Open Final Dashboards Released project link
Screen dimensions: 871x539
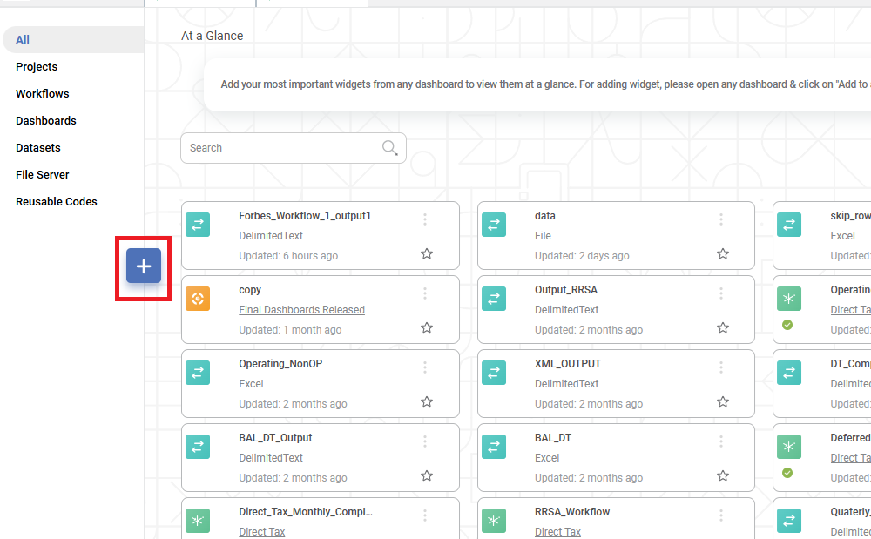coord(301,310)
